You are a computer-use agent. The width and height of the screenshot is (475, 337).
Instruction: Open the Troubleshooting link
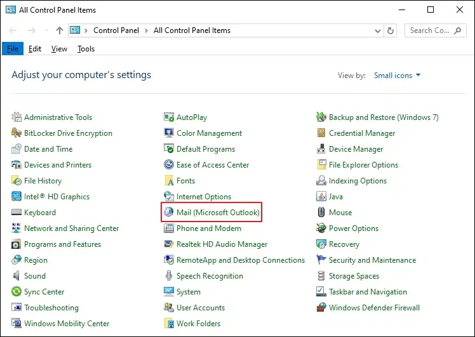pos(51,308)
